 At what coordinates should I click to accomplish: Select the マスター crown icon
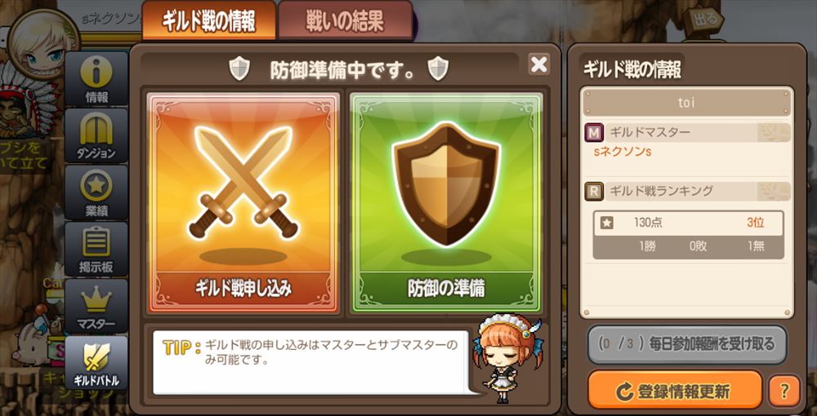96,306
